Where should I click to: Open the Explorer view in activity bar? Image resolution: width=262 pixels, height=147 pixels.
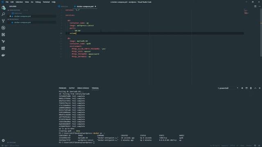(3, 8)
